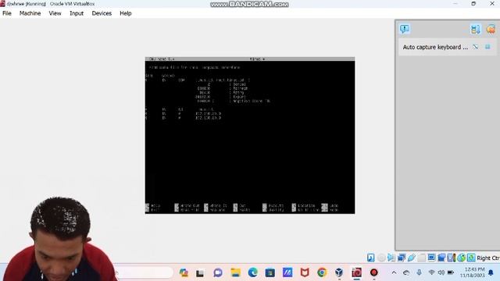500x281 pixels.
Task: Open File Explorer from the taskbar
Action: [x=236, y=272]
